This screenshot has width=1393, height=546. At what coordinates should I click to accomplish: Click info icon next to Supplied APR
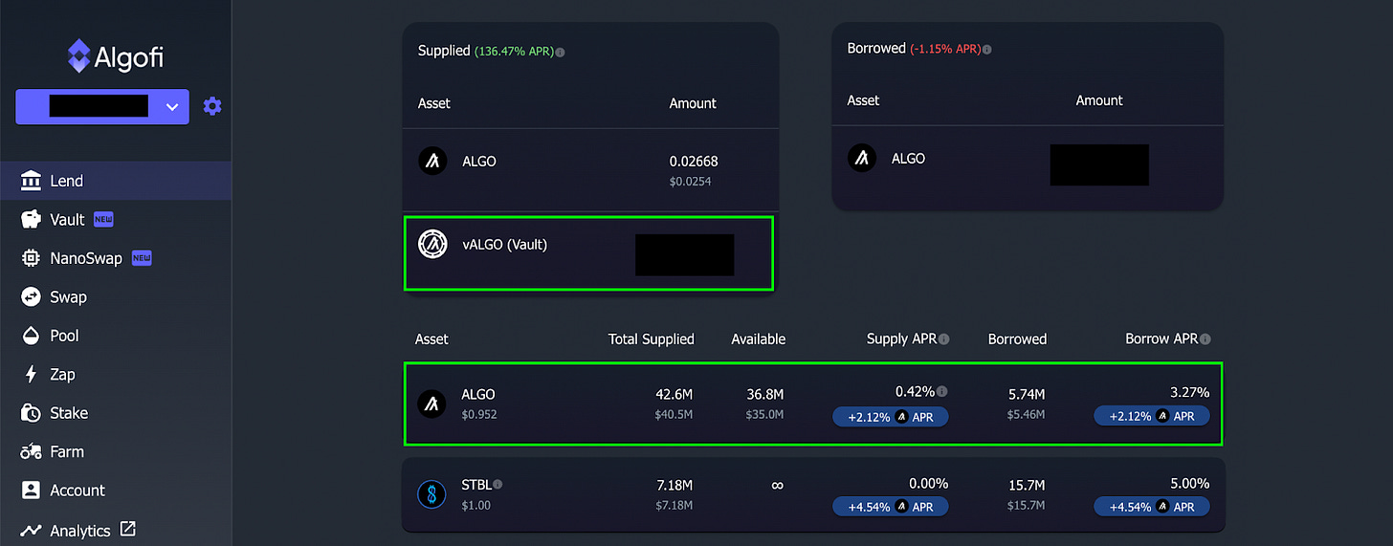pos(560,52)
